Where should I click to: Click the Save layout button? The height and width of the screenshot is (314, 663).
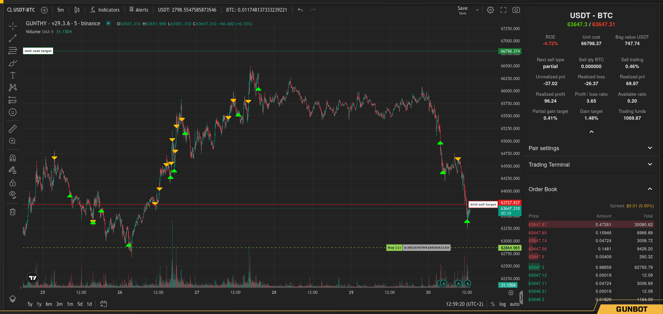coord(463,10)
